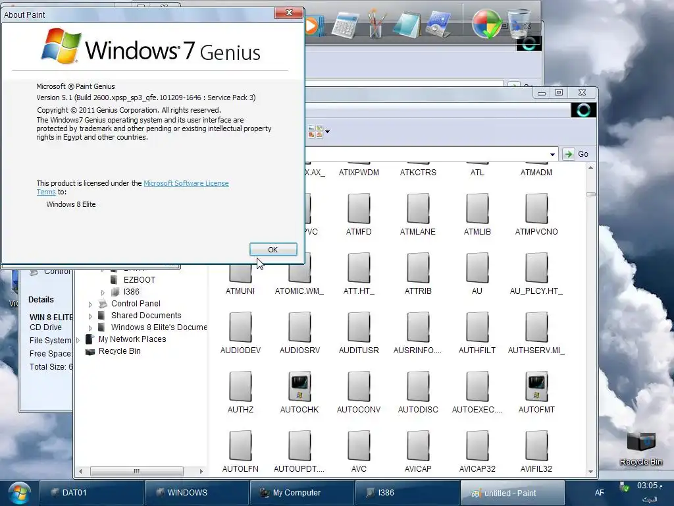Select the AUTOLFN file icon
The height and width of the screenshot is (506, 674).
(240, 446)
